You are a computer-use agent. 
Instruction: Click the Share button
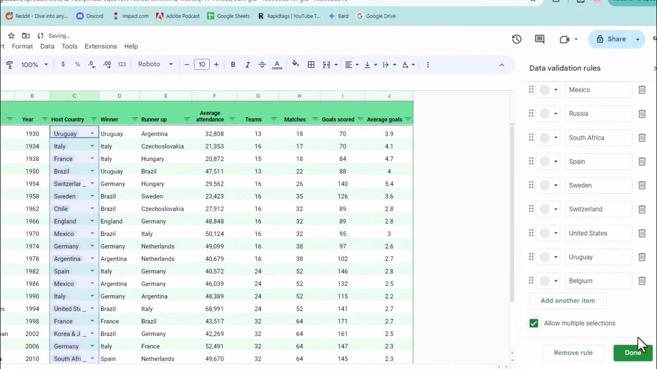tap(610, 39)
